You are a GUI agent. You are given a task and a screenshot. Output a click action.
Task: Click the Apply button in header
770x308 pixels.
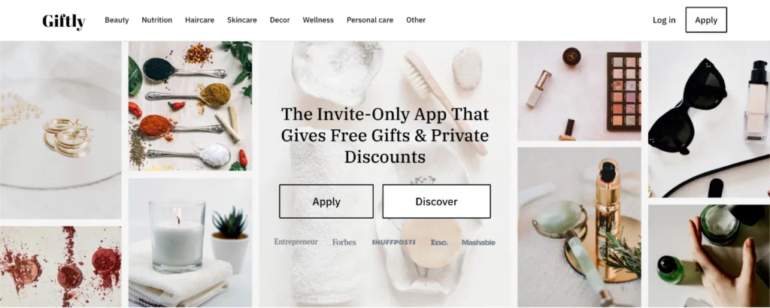[x=706, y=20]
